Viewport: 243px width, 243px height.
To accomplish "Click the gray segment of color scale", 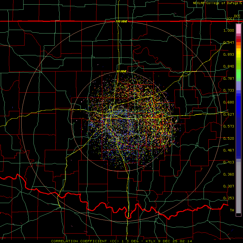I will [x=238, y=188].
